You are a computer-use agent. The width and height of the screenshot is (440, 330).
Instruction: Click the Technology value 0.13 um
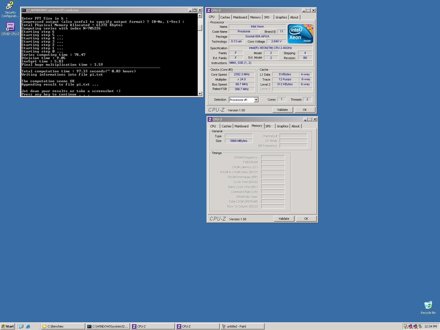pyautogui.click(x=236, y=41)
